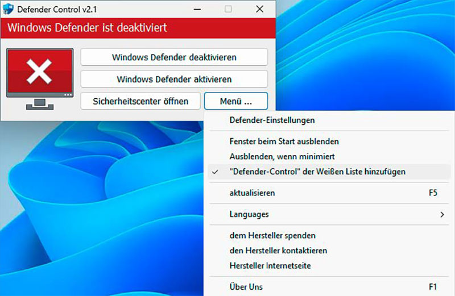Screen dimensions: 455x296
Task: Uncheck 'Defender-Control der Weißen Liste hinzufügen'
Action: coord(329,172)
